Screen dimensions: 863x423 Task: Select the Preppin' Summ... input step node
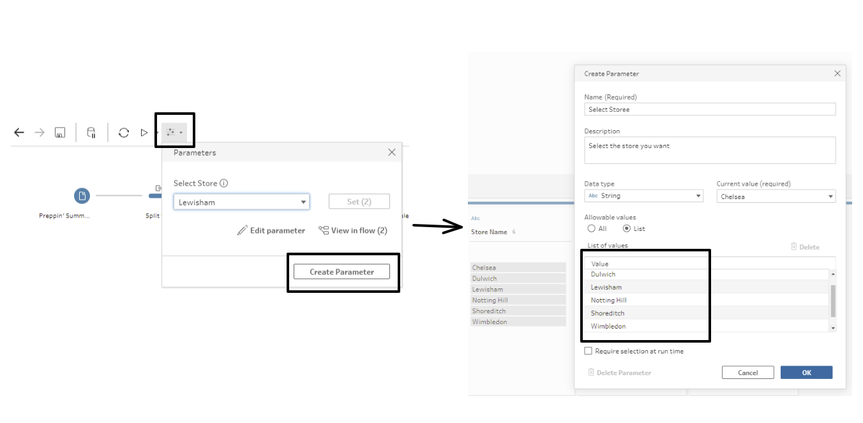(82, 196)
